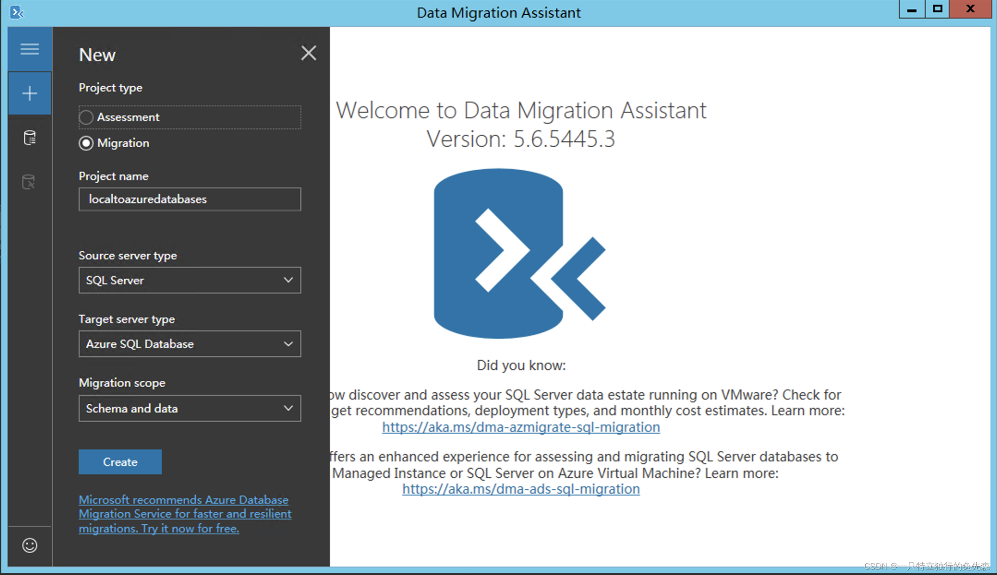997x575 pixels.
Task: Click the Create button
Action: tap(120, 462)
